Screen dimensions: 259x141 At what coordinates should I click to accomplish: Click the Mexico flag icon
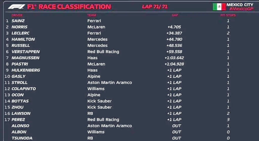tap(219, 7)
